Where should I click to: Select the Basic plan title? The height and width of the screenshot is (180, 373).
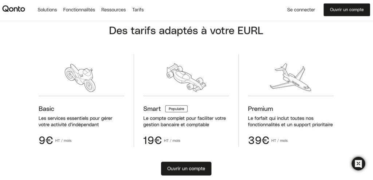click(x=46, y=109)
